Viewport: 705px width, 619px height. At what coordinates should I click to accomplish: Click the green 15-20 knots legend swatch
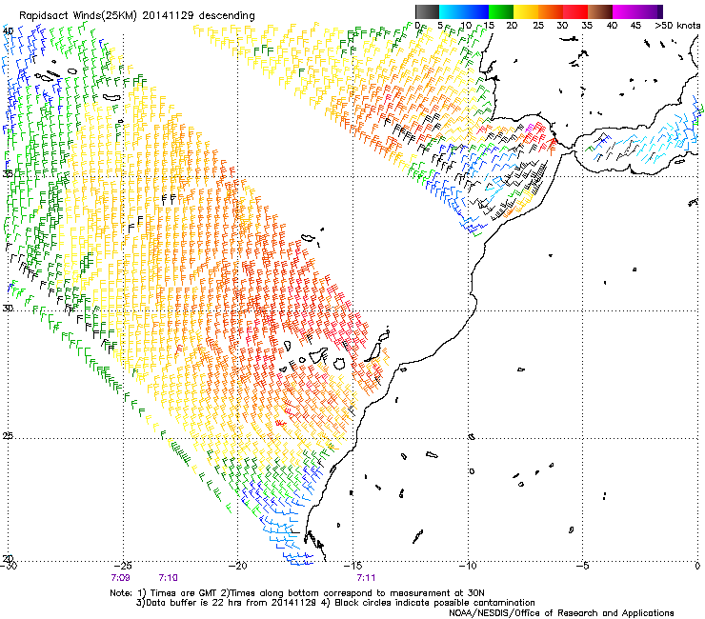click(x=501, y=11)
